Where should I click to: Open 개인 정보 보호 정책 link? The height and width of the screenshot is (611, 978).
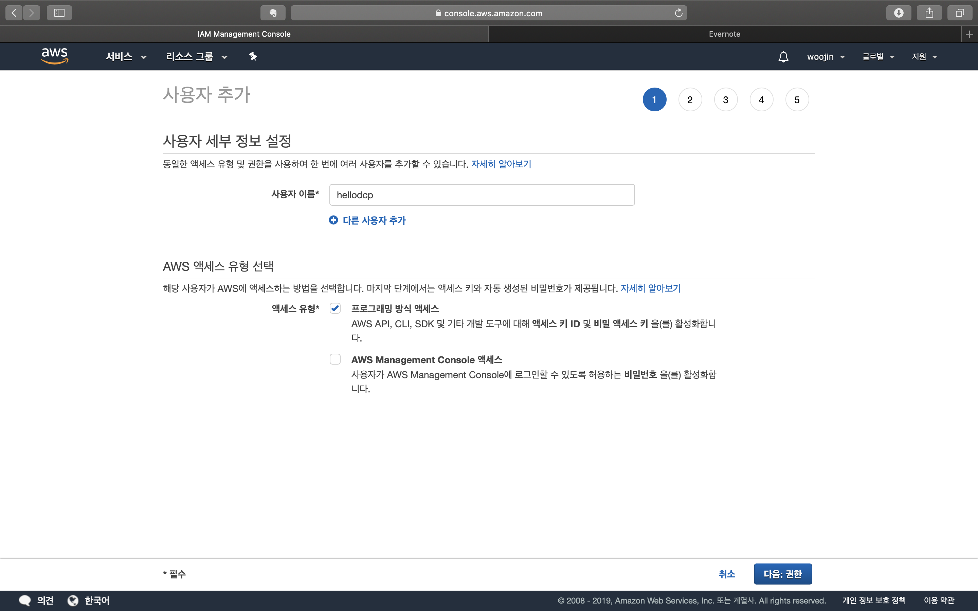(x=874, y=600)
